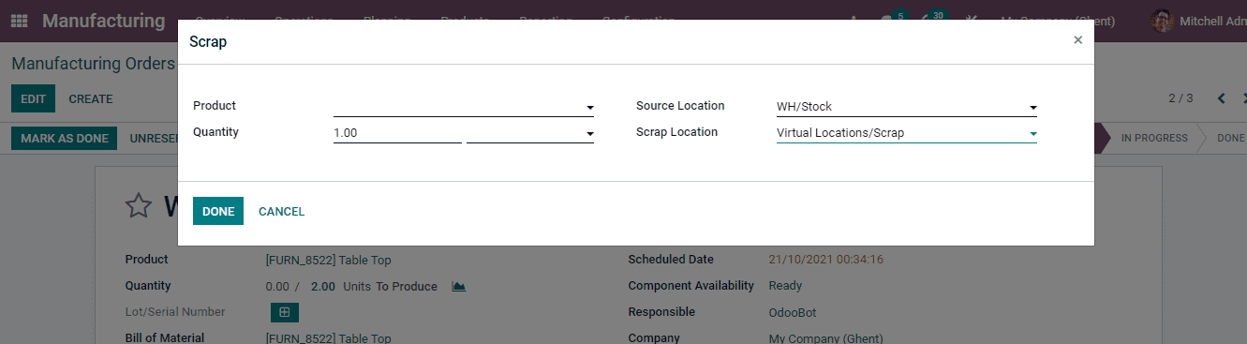This screenshot has height=344, width=1247.
Task: Open Mitchell Admin user avatar
Action: coord(1162,21)
